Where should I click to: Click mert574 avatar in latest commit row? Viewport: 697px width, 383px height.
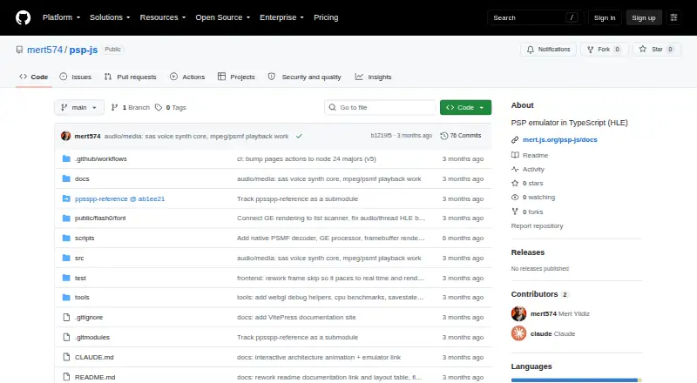point(66,136)
